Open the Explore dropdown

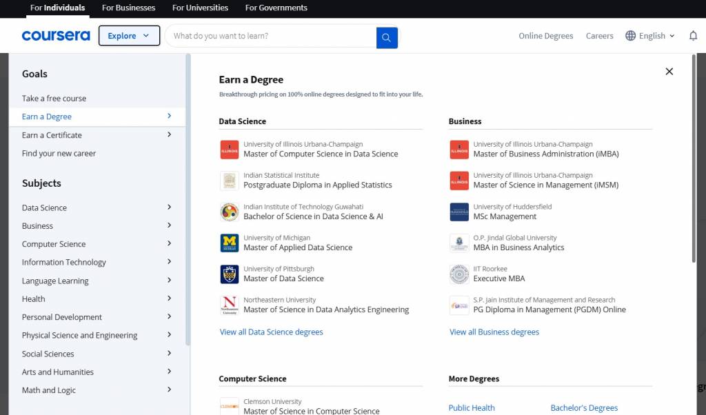129,36
